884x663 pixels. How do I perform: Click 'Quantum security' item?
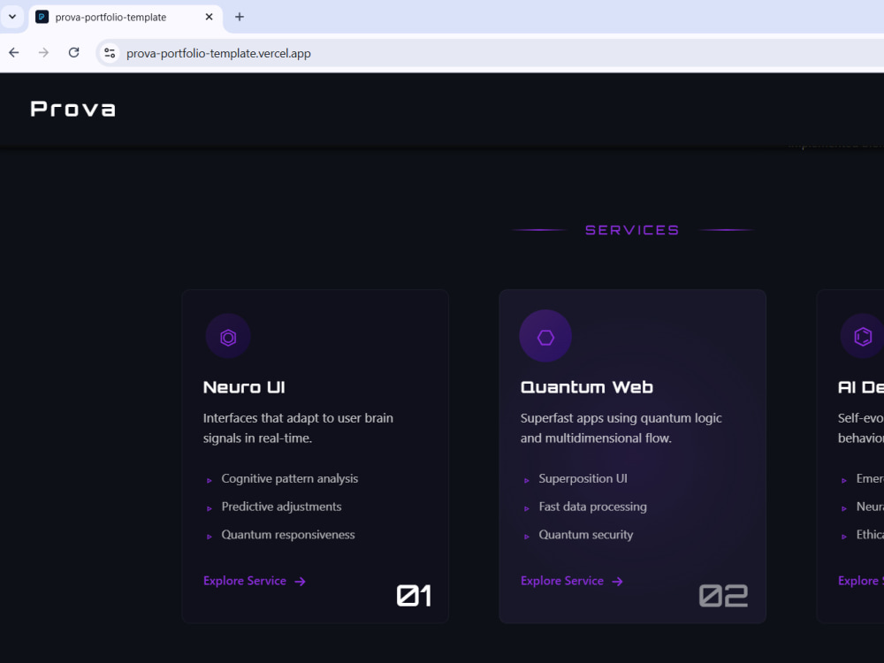[x=586, y=535]
